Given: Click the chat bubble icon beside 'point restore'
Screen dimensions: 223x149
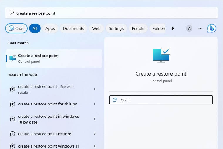Looking at the screenshot, I should pyautogui.click(x=13, y=134).
